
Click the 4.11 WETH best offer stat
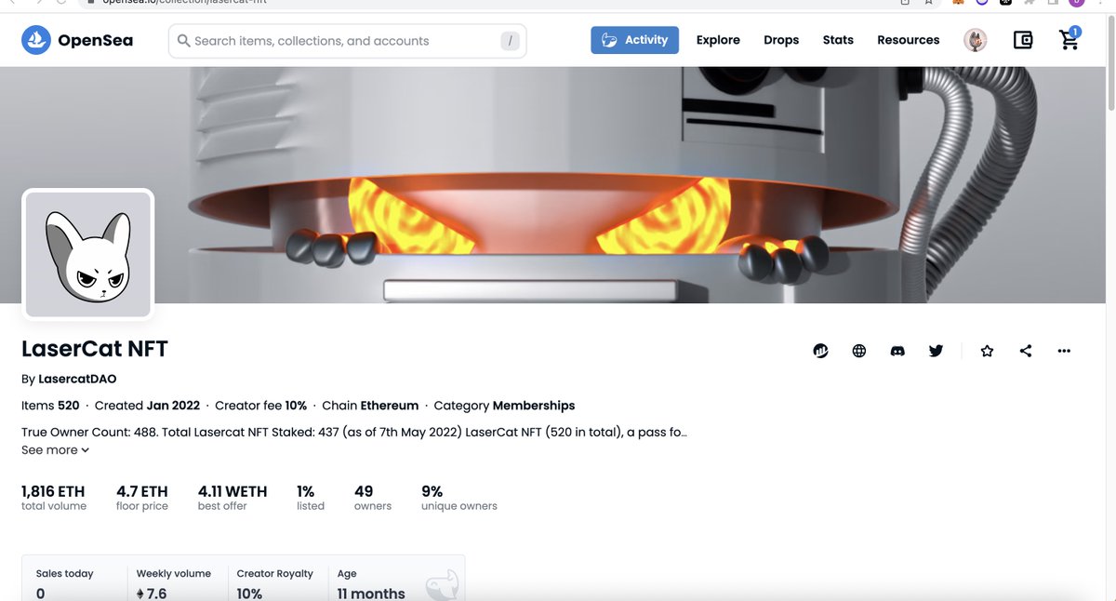coord(232,498)
